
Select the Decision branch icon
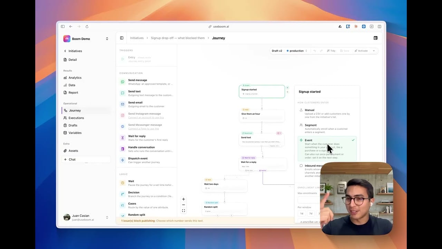click(122, 194)
